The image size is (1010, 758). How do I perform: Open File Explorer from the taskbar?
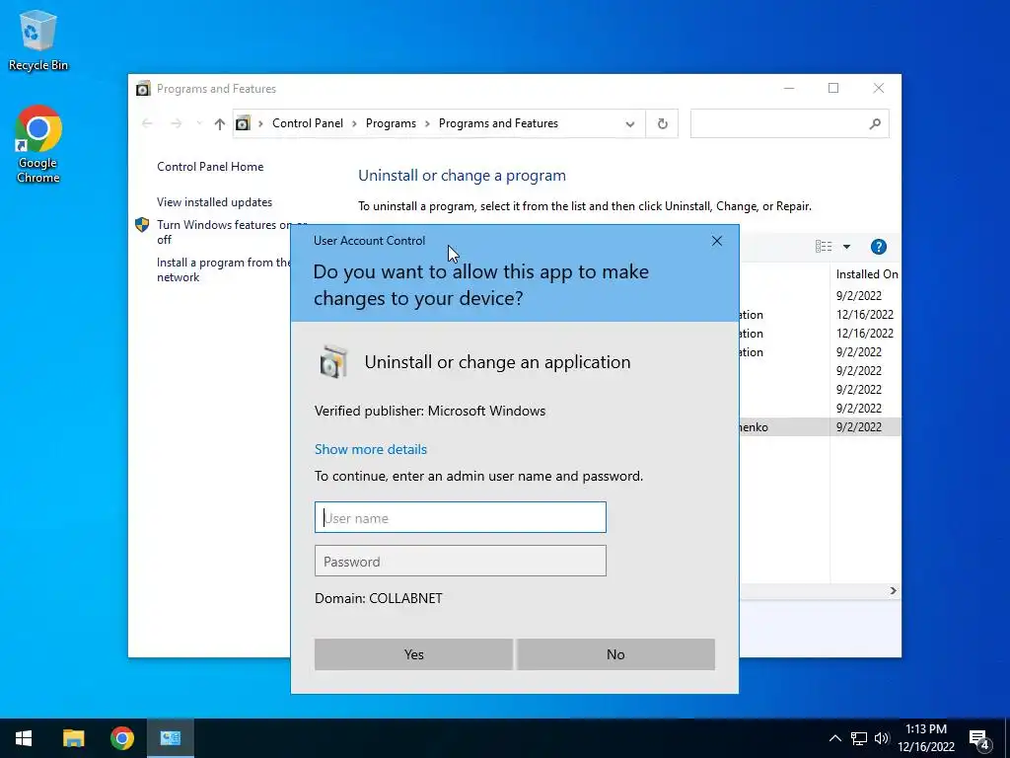(73, 738)
